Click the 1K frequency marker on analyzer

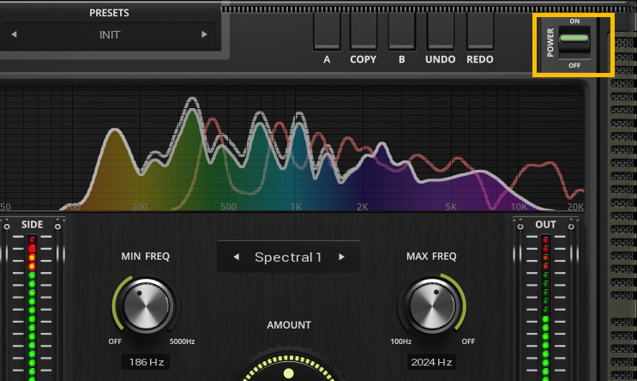(x=296, y=207)
